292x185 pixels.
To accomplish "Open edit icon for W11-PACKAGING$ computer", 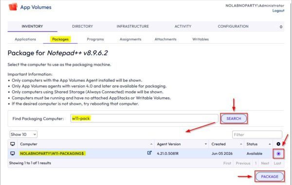I will 149,152.
